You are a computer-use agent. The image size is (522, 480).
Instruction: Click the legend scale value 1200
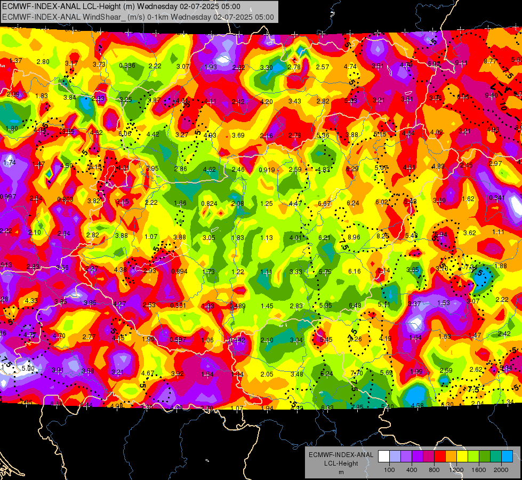coord(456,470)
